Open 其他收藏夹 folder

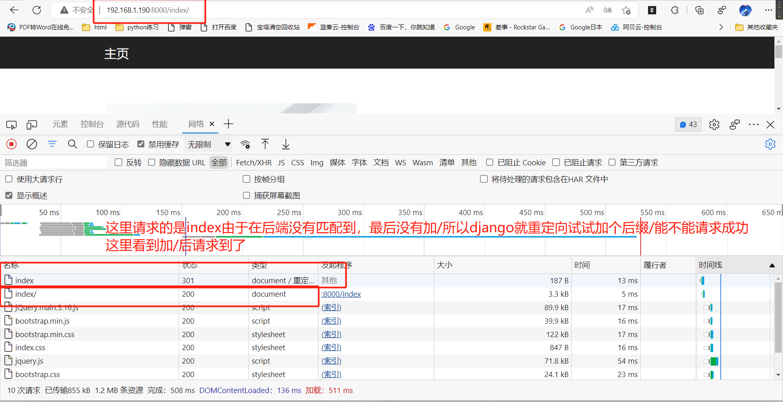756,27
